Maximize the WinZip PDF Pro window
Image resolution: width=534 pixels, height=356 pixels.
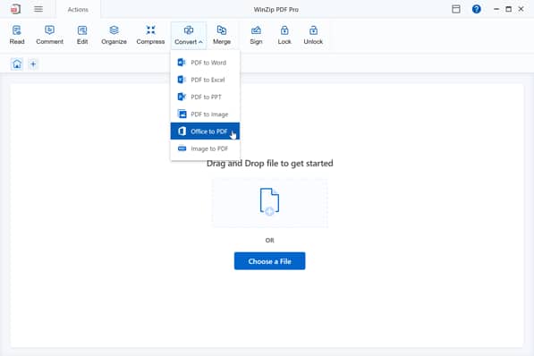[x=508, y=9]
